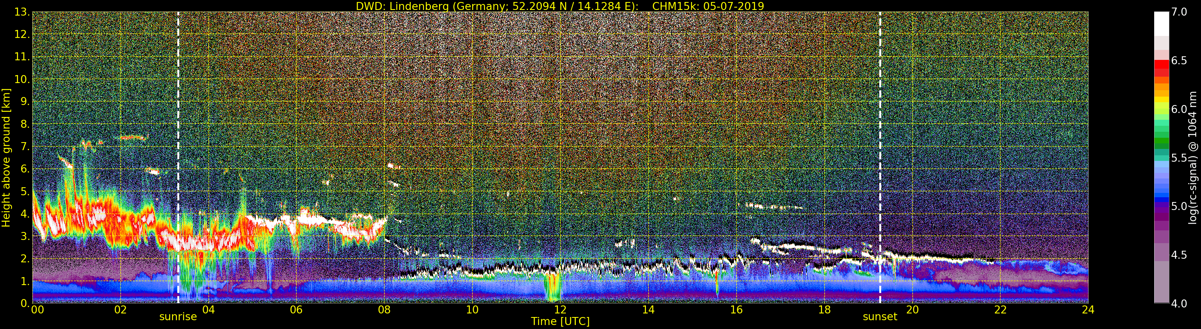This screenshot has height=329, width=1201.
Task: Click the "4.5" colorbar tick label
Action: coord(1179,255)
